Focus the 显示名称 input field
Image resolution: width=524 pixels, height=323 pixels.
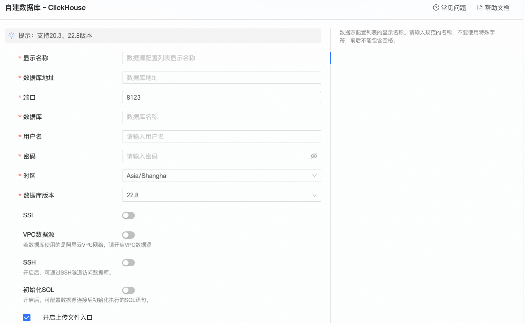pos(222,58)
